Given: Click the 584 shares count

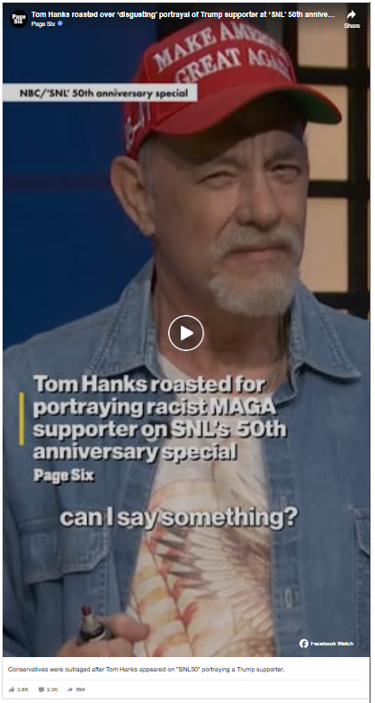Looking at the screenshot, I should click(80, 689).
